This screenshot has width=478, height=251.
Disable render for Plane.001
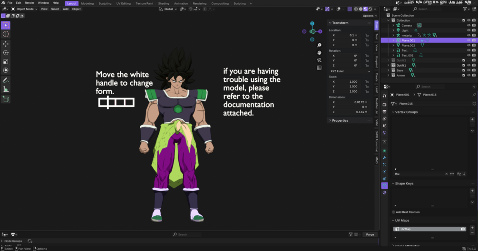474,40
